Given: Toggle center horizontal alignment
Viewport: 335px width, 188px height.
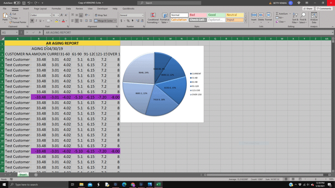Looking at the screenshot, I should pos(77,21).
